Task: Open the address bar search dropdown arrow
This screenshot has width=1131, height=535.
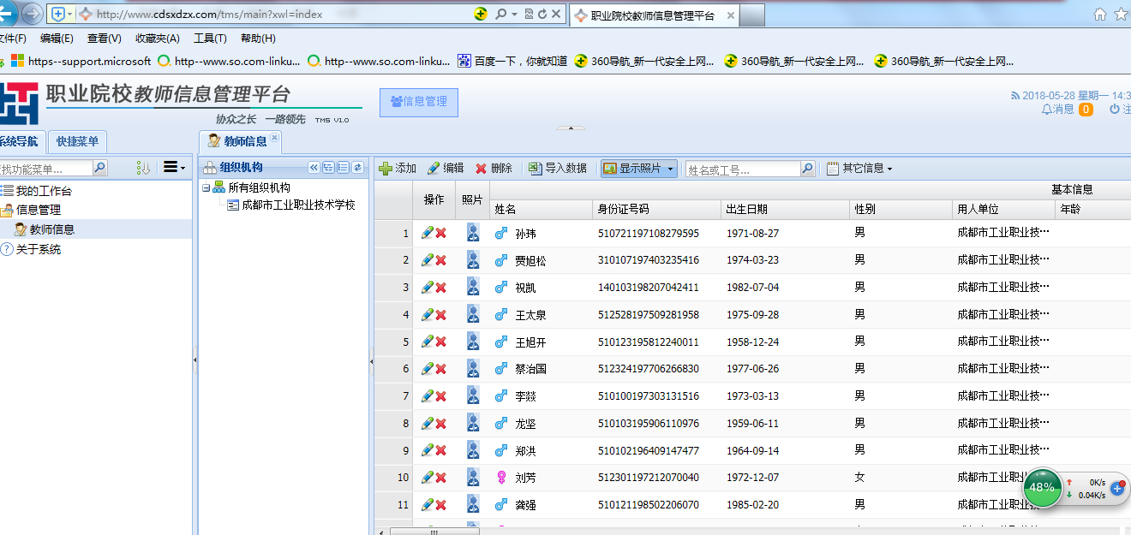Action: pos(513,15)
